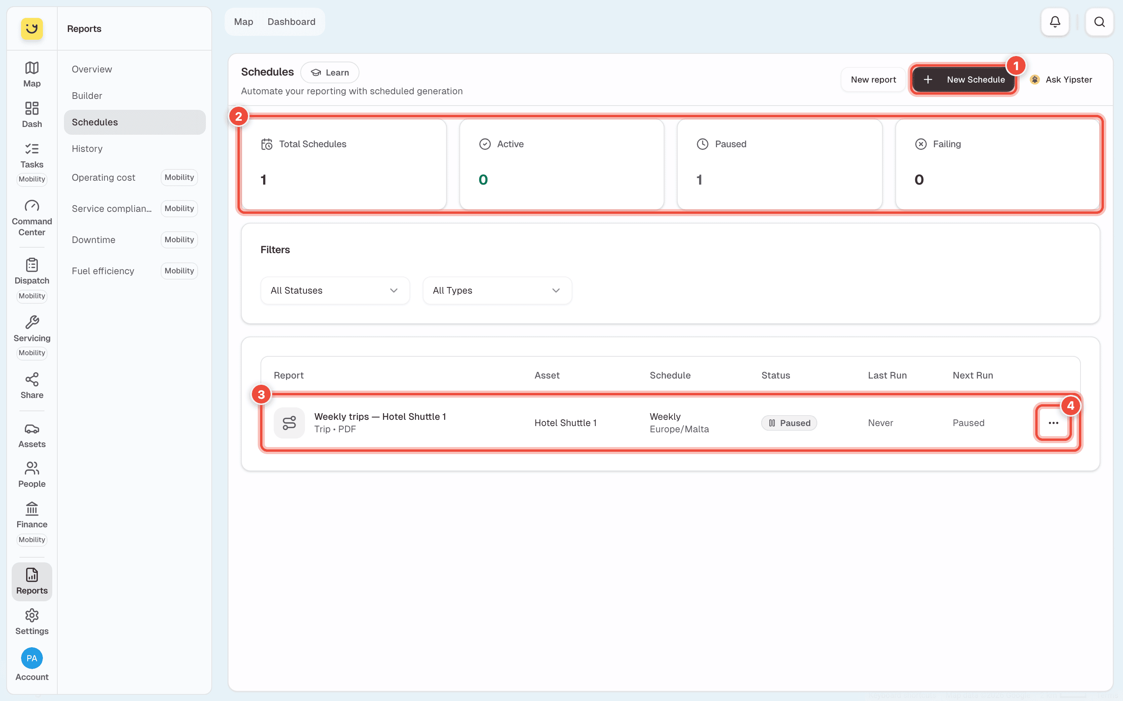Open the Map section in sidebar
This screenshot has height=701, width=1123.
pos(32,74)
